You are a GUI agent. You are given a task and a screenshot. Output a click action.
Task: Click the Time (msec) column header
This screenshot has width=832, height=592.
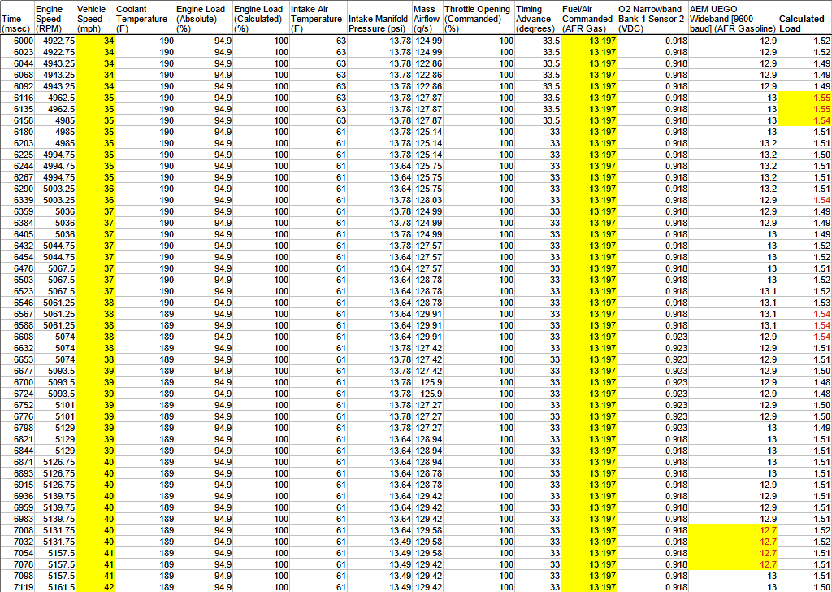17,24
